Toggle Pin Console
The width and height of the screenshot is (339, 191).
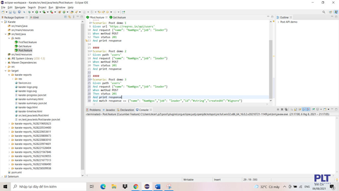[x=313, y=110]
